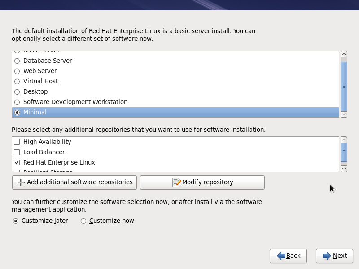This screenshot has width=359, height=269.
Task: Select the Minimal install radio button
Action: [17, 113]
